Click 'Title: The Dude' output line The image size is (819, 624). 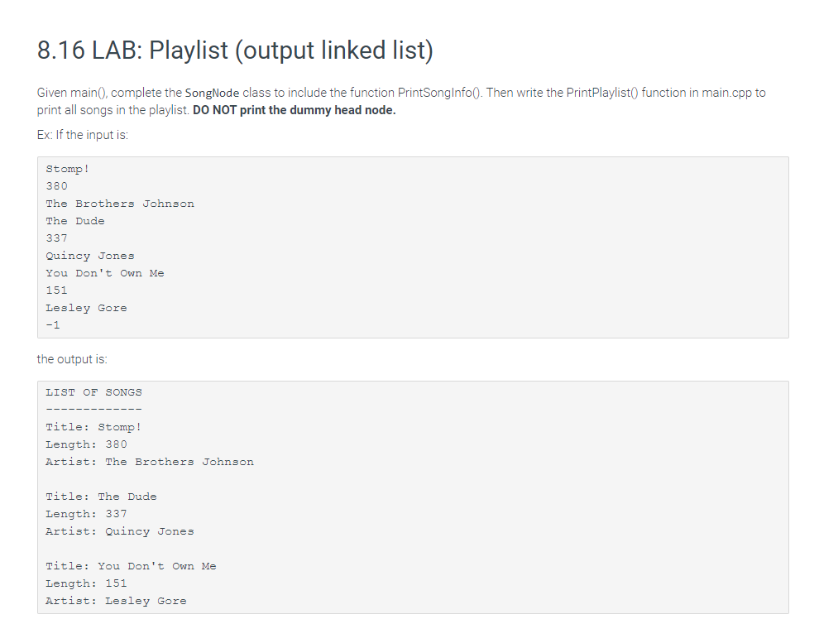[x=101, y=497]
